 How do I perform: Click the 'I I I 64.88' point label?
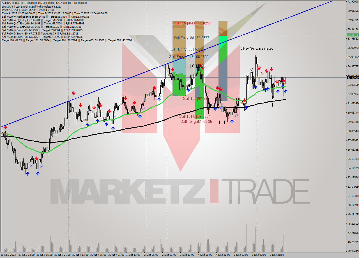194,66
